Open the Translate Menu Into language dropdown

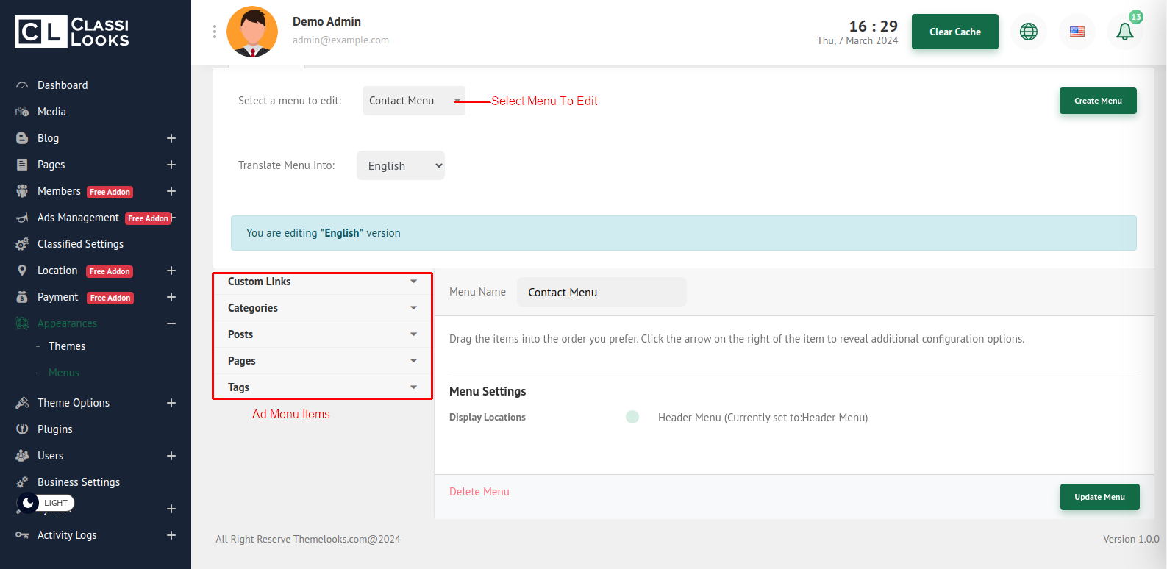(x=400, y=165)
